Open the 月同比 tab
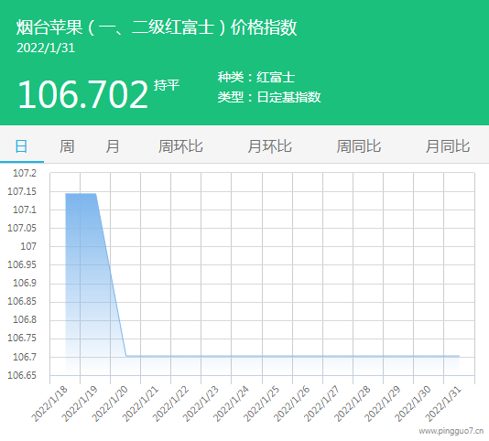The height and width of the screenshot is (441, 489). [x=448, y=146]
